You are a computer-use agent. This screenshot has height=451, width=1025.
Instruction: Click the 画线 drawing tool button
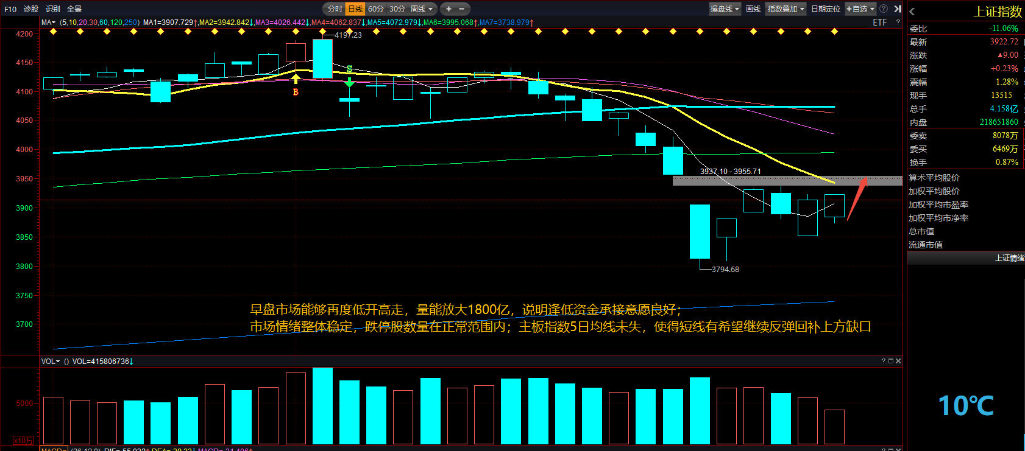pos(753,9)
